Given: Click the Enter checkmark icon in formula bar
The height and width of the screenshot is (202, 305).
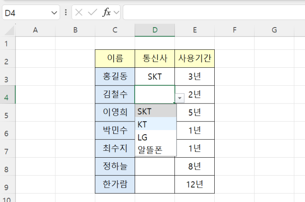Looking at the screenshot, I should (92, 12).
